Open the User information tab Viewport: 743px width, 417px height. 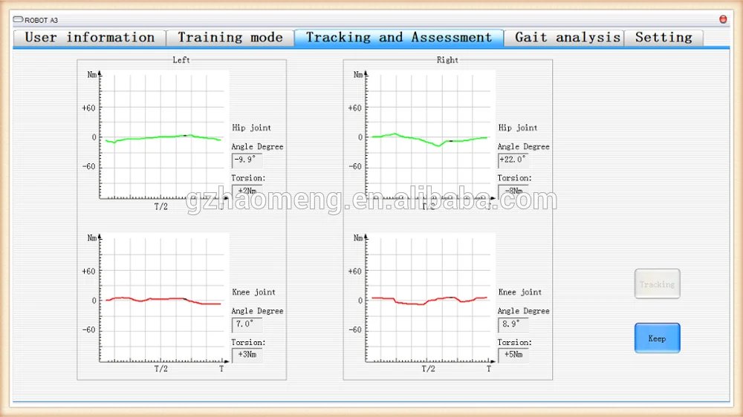coord(90,38)
